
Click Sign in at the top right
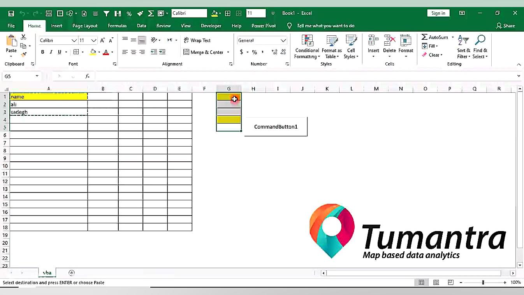click(438, 13)
